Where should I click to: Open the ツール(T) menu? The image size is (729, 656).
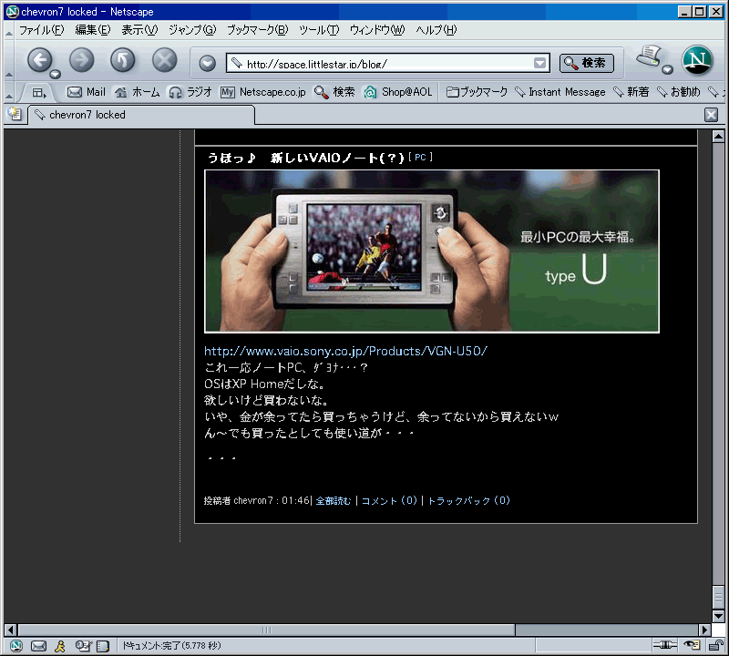pyautogui.click(x=318, y=30)
